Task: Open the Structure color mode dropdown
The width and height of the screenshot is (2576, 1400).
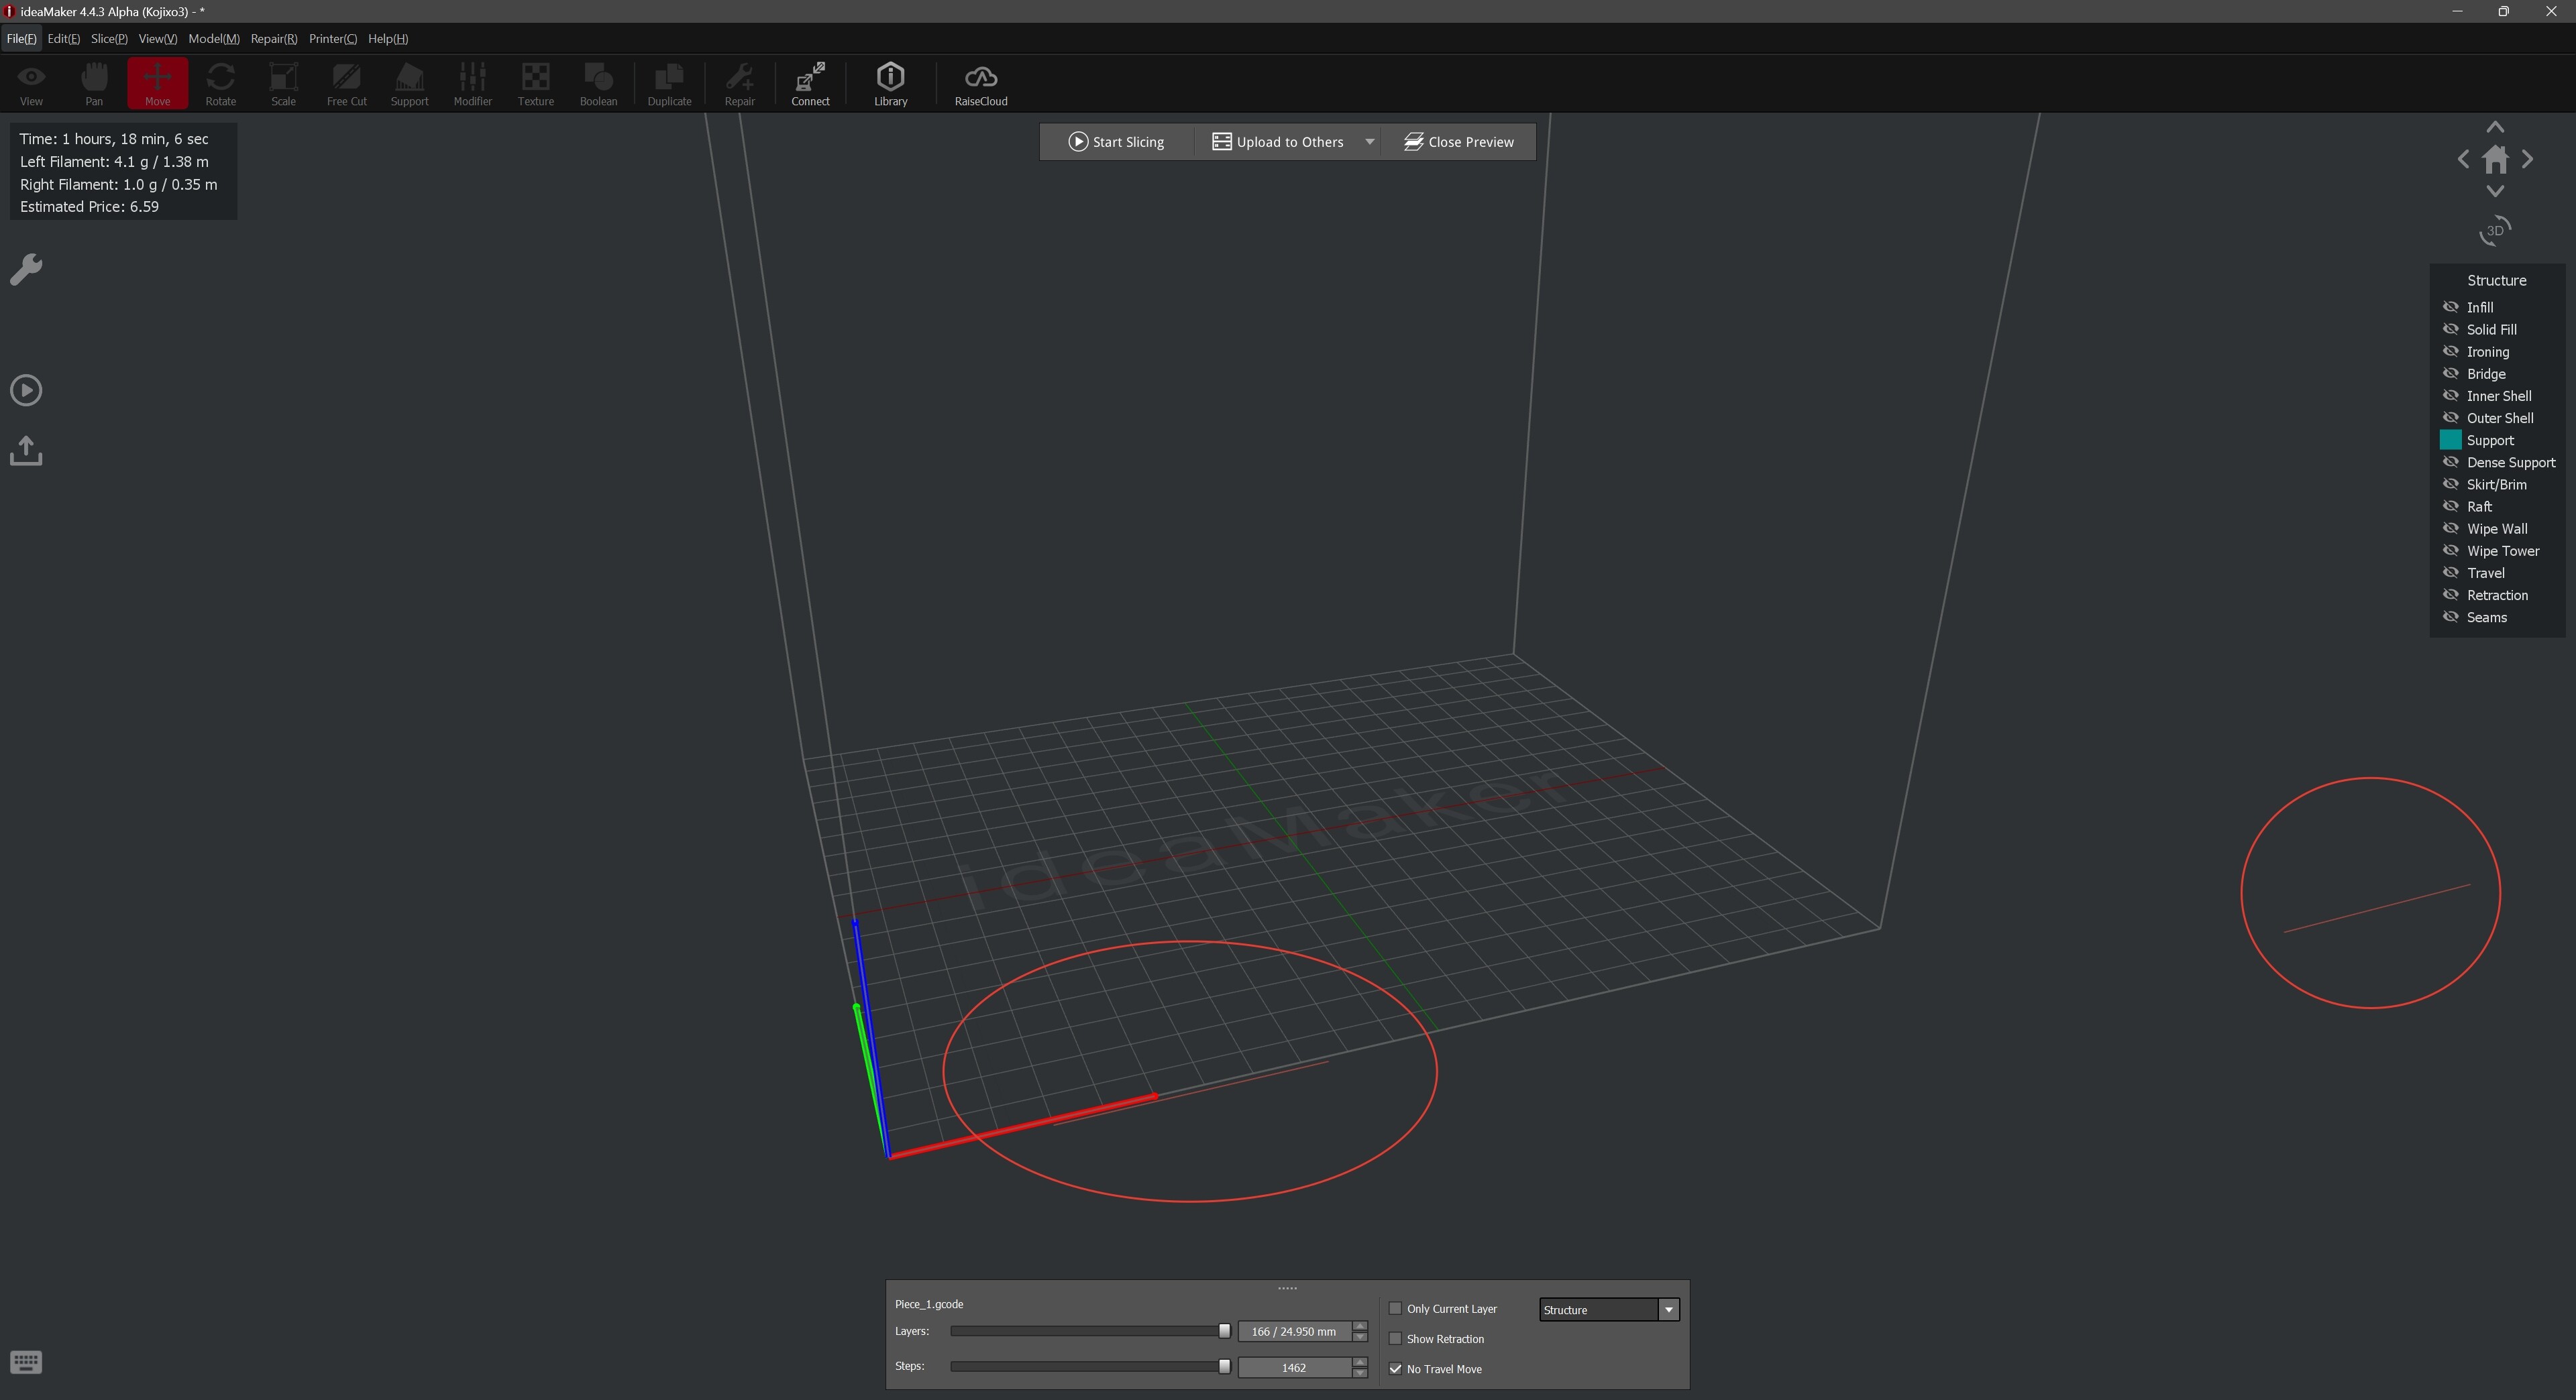Action: pos(1668,1310)
